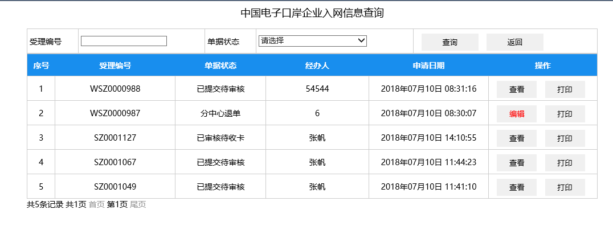Screen dimensions: 613x238
Task: Click 打印 for SZ0001127
Action: tap(565, 138)
